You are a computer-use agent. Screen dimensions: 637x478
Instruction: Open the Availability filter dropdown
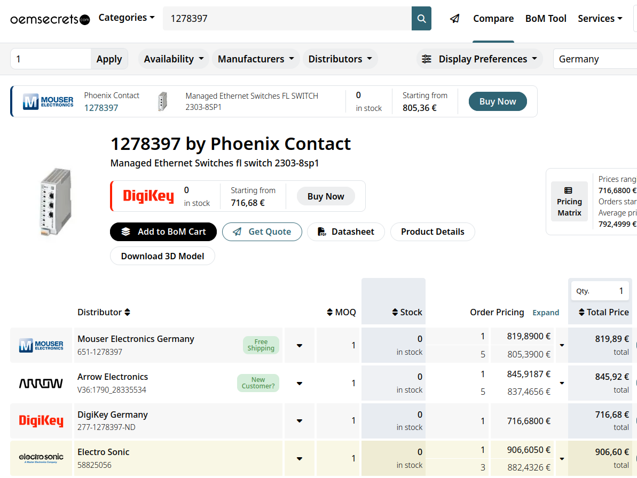[x=174, y=59]
